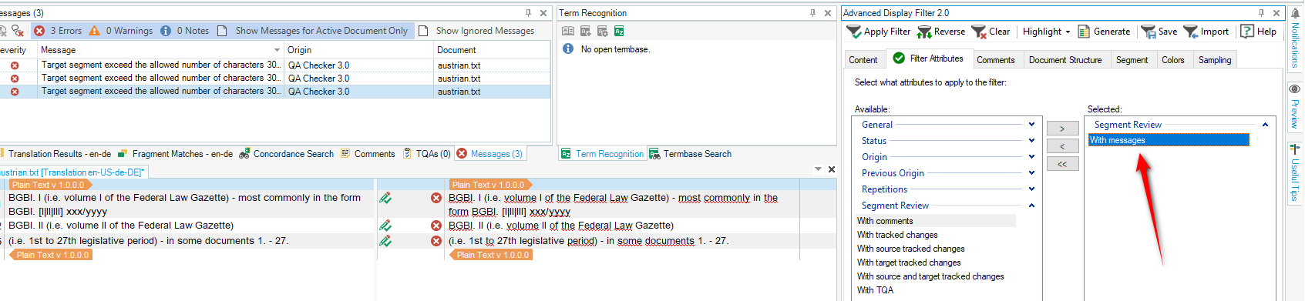Switch to the Segment tab

click(x=1132, y=60)
